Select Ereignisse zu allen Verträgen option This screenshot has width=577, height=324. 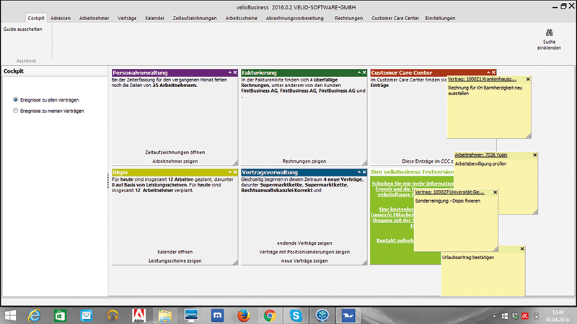pos(15,99)
